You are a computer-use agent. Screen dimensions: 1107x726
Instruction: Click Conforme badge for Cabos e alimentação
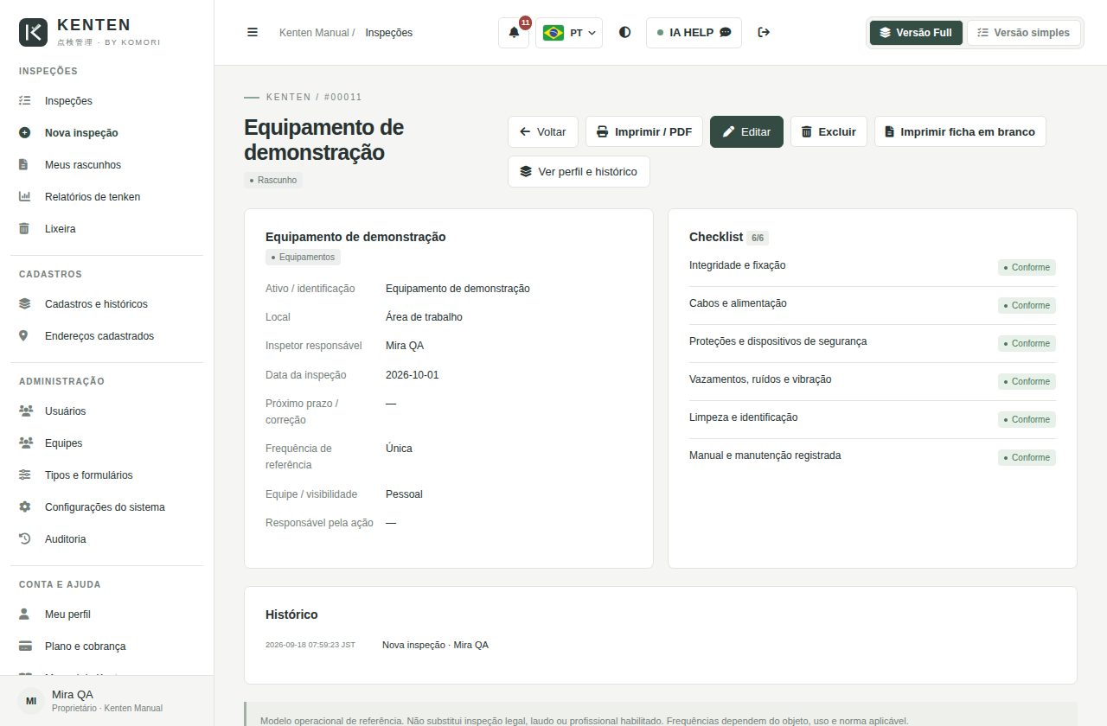(x=1027, y=306)
